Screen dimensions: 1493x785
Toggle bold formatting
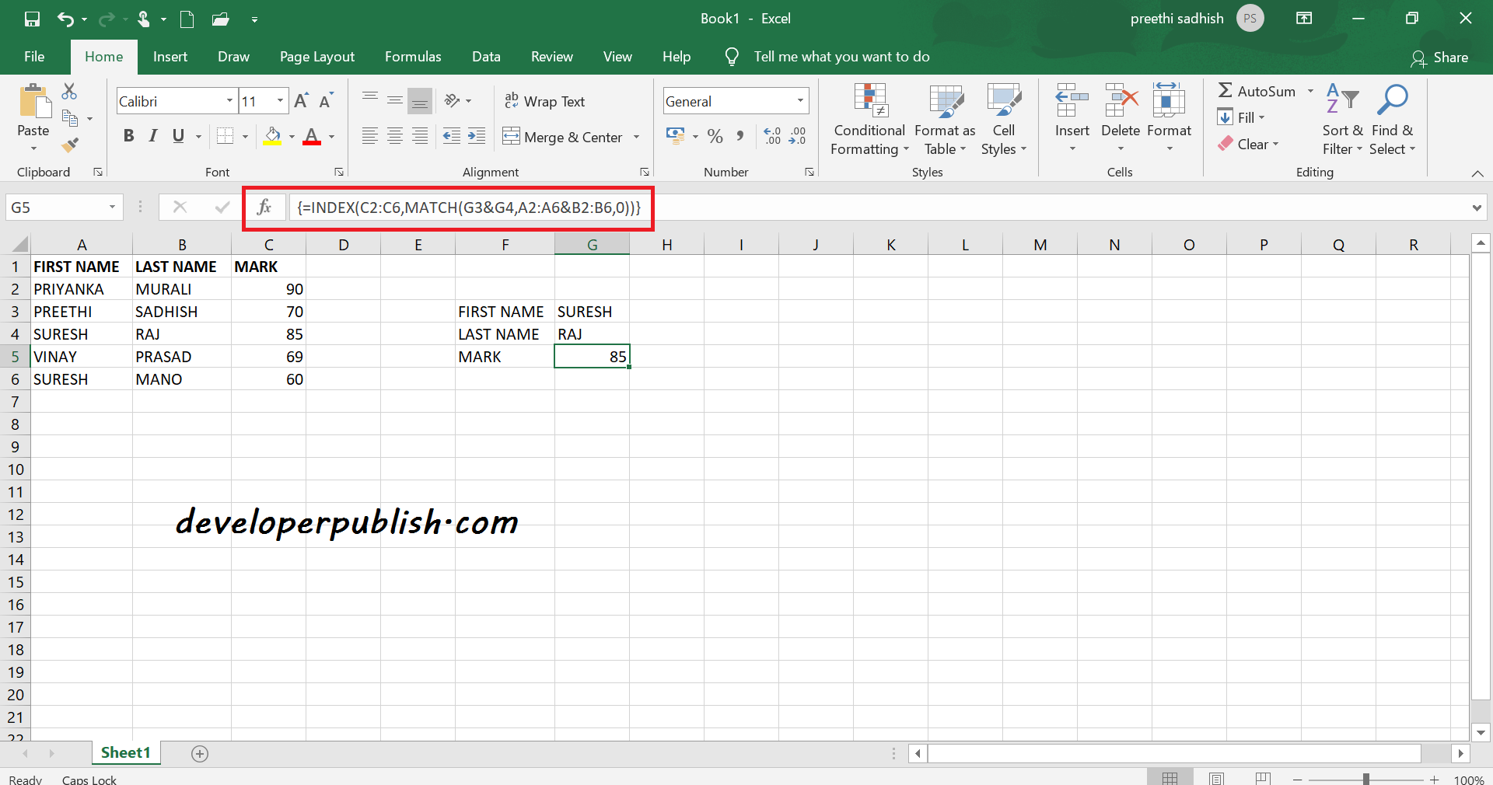click(x=128, y=136)
